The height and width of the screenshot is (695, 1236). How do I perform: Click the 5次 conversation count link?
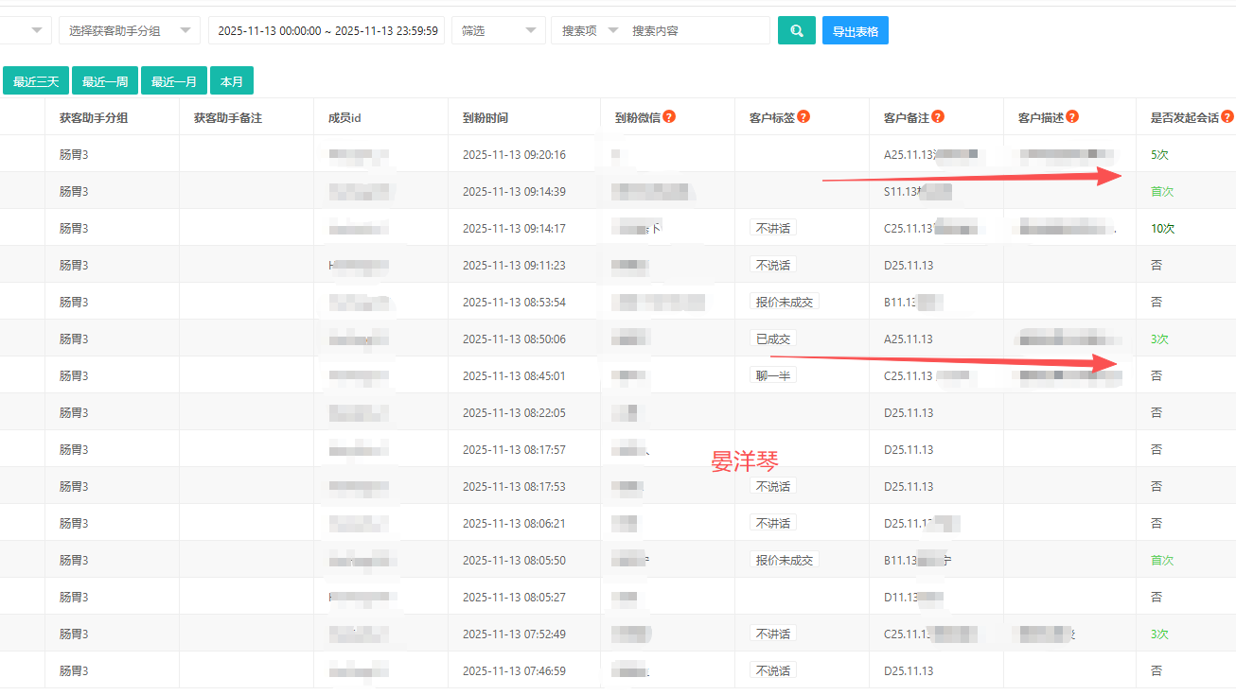click(x=1160, y=154)
